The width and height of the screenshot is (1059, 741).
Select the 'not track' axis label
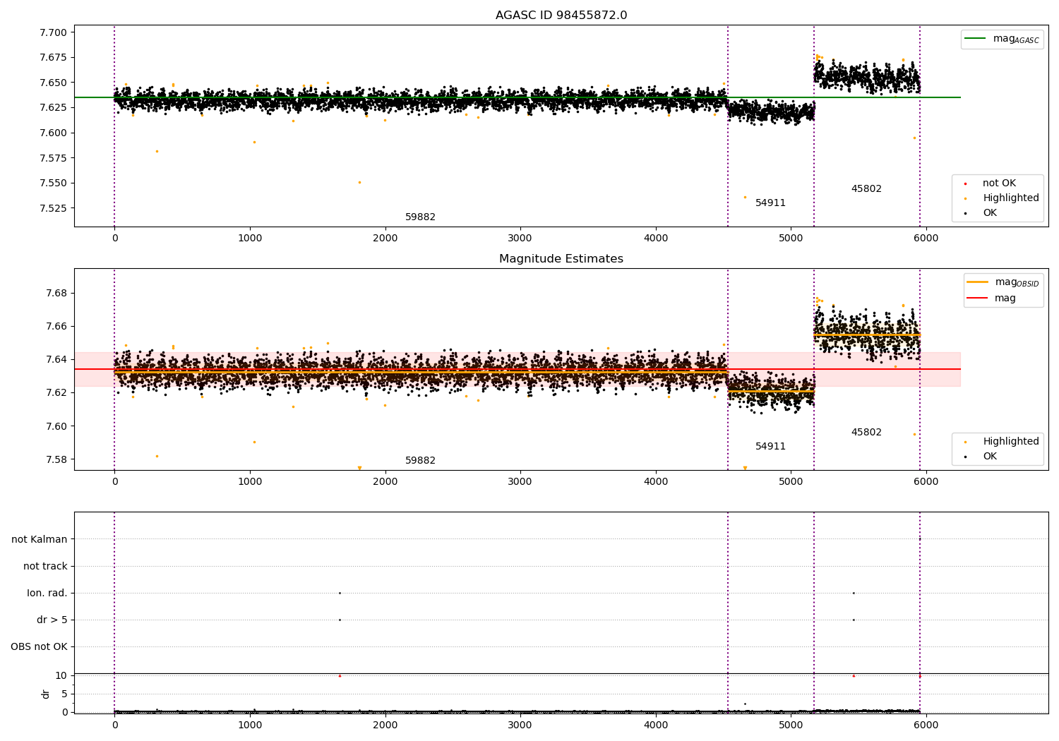click(45, 567)
